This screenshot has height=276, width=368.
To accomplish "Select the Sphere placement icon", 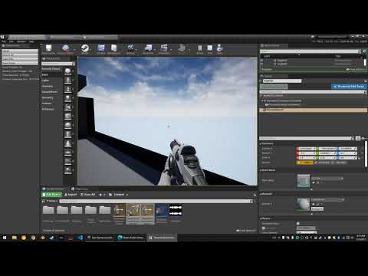I will 67,125.
